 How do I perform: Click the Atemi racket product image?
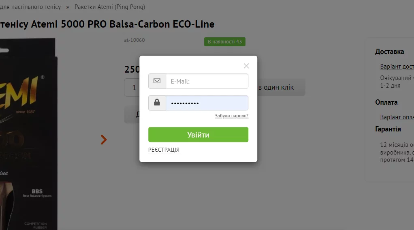point(28,134)
